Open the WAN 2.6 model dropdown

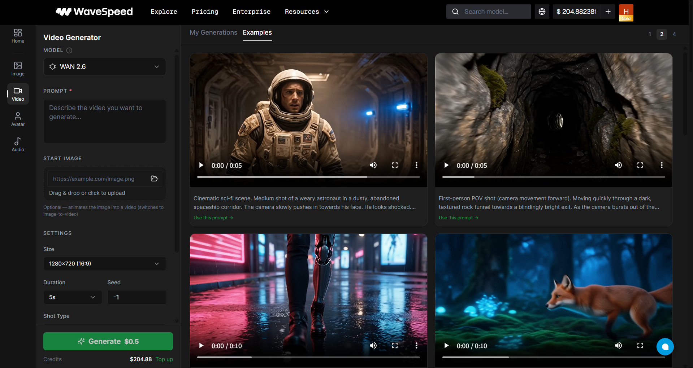click(x=104, y=67)
